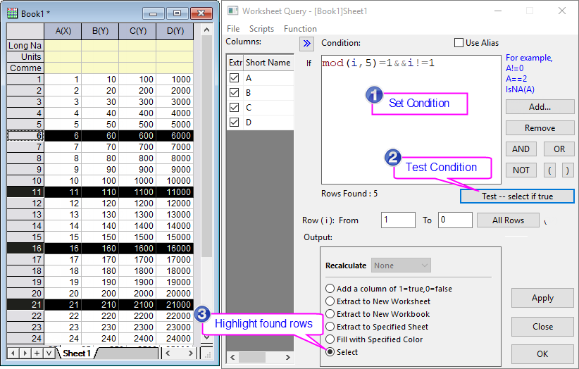Select column B(Y) header
This screenshot has height=369, width=579.
pos(101,31)
